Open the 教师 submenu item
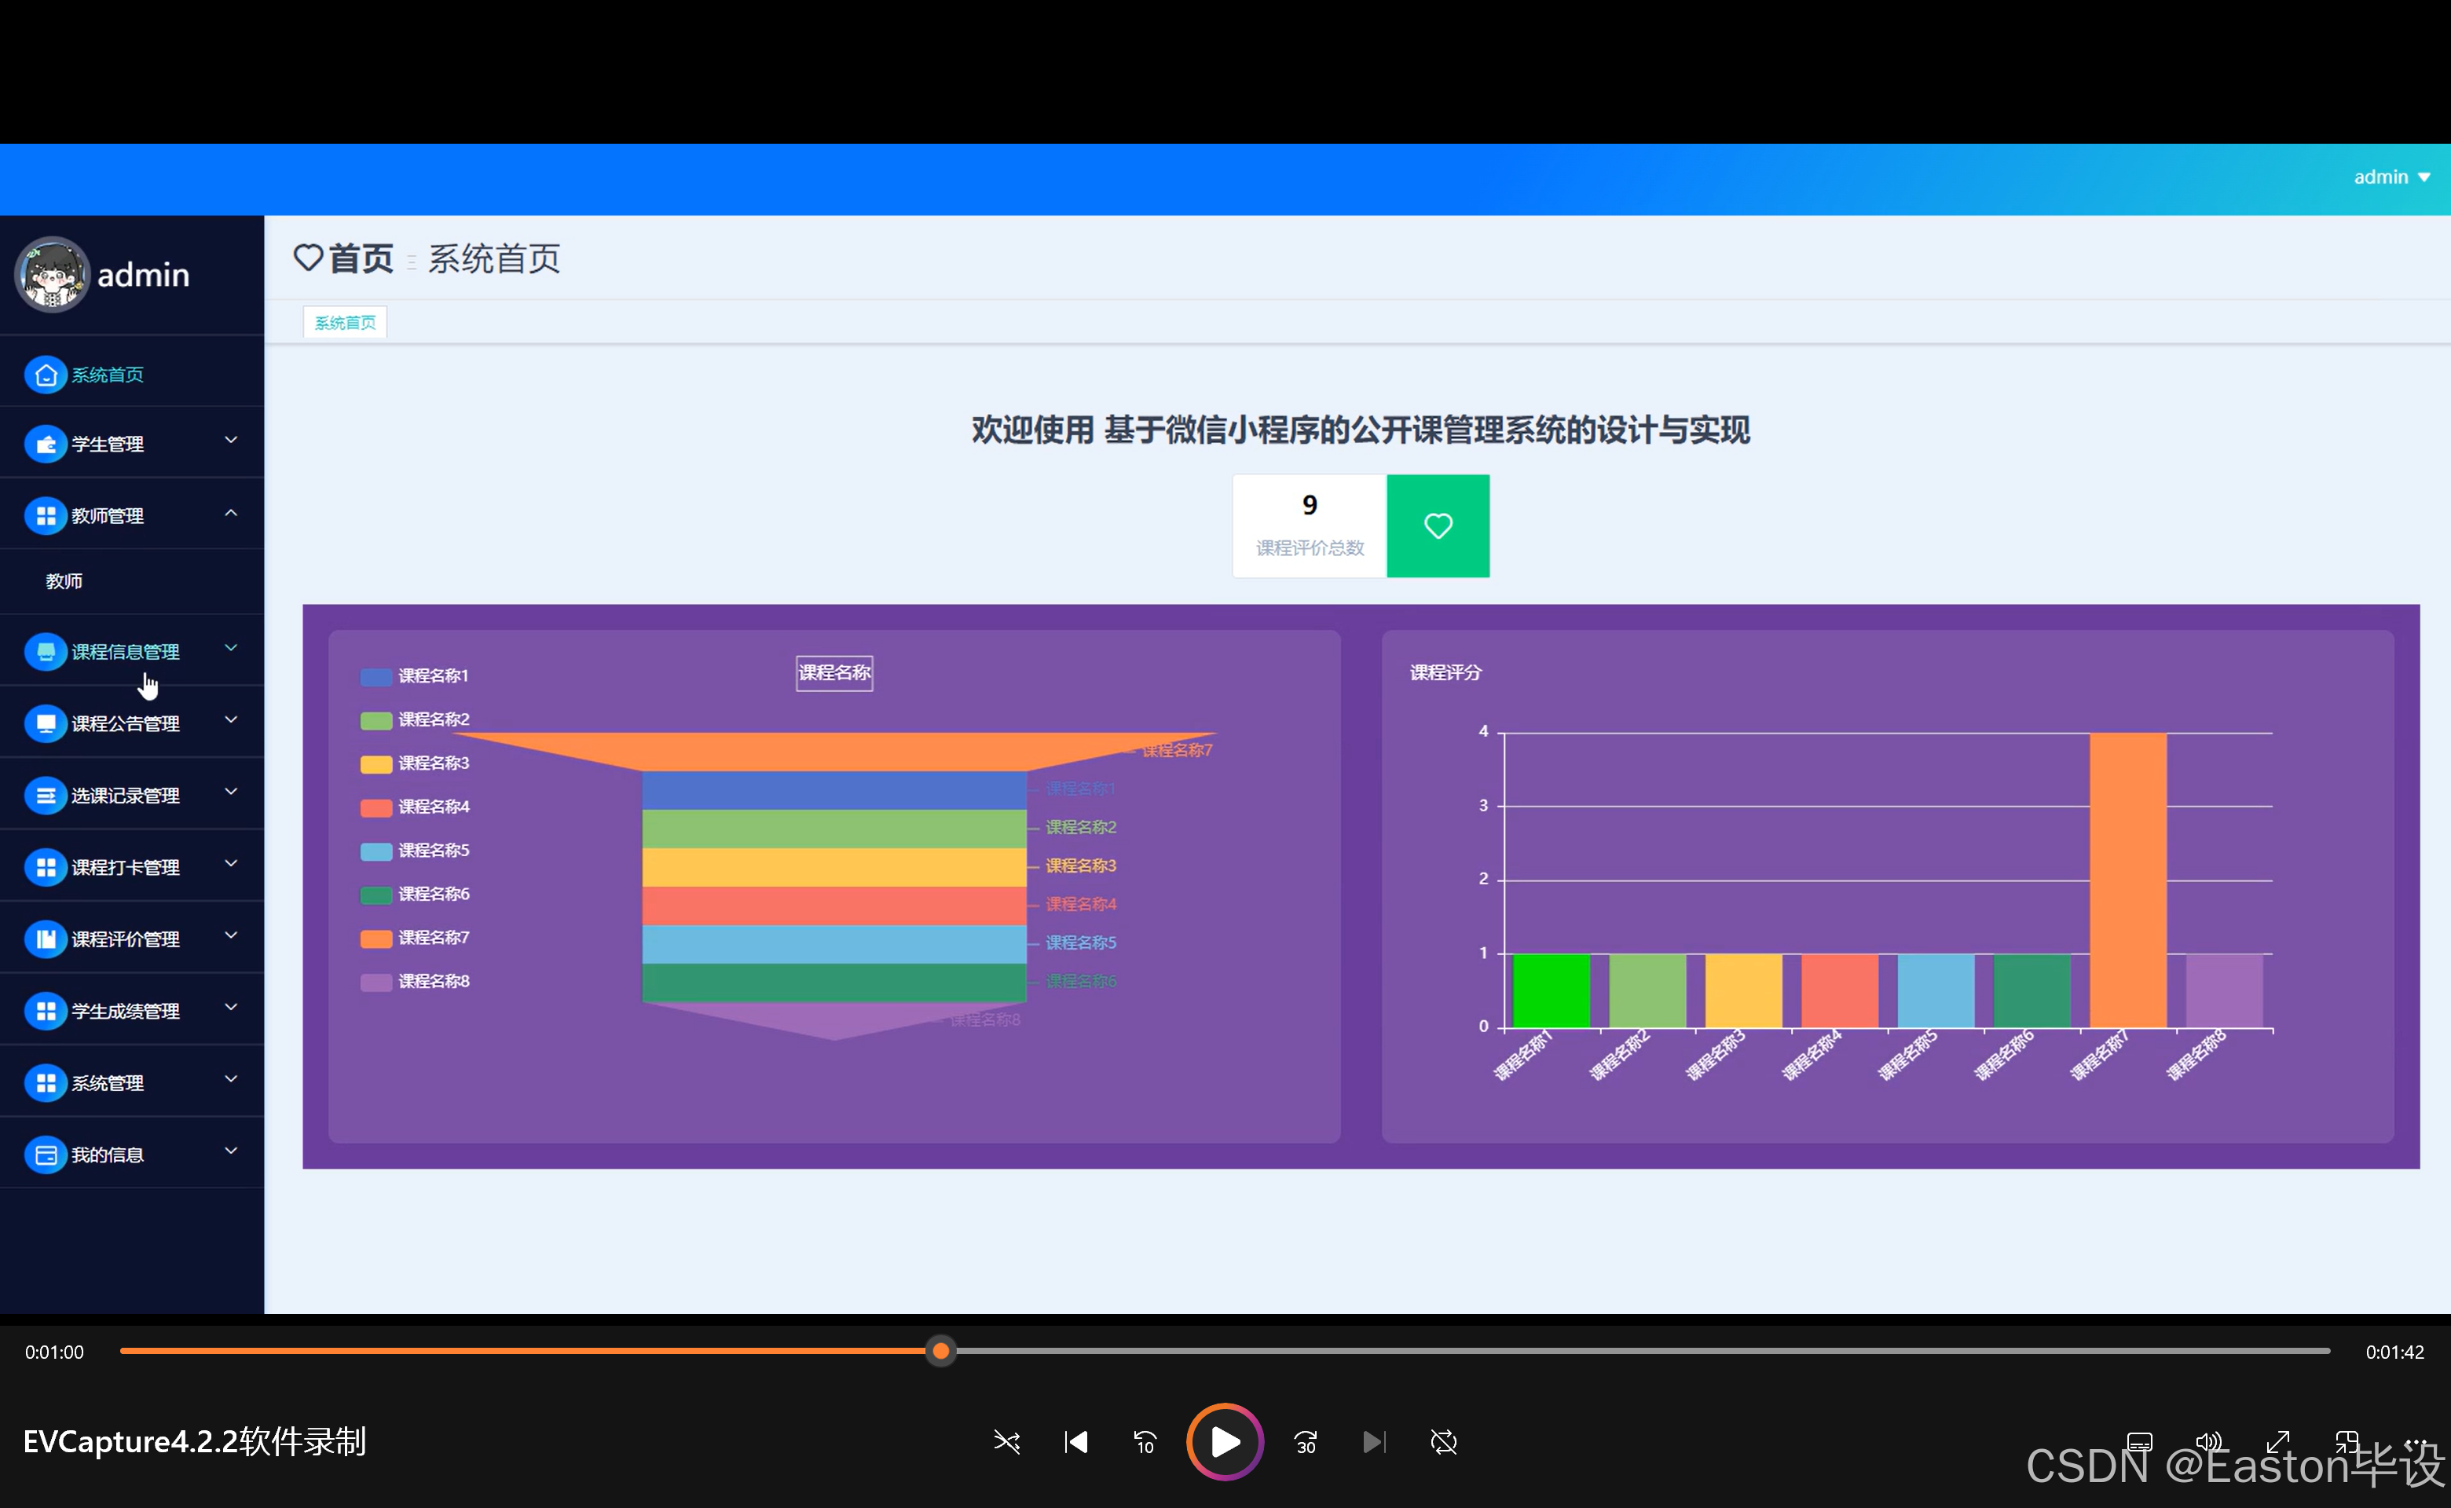The width and height of the screenshot is (2451, 1508). click(132, 581)
